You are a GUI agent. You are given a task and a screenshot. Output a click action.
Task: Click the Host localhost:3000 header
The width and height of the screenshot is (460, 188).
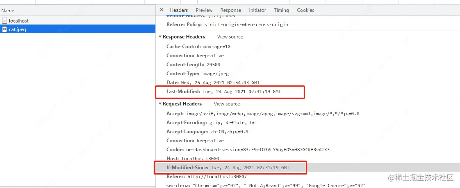(193, 159)
